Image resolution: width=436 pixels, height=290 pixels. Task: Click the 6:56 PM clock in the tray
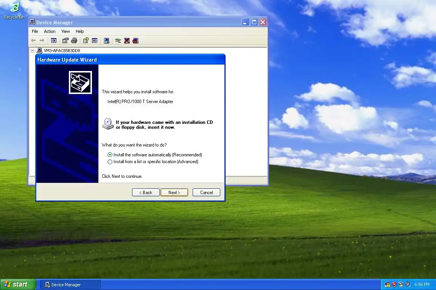tap(422, 284)
